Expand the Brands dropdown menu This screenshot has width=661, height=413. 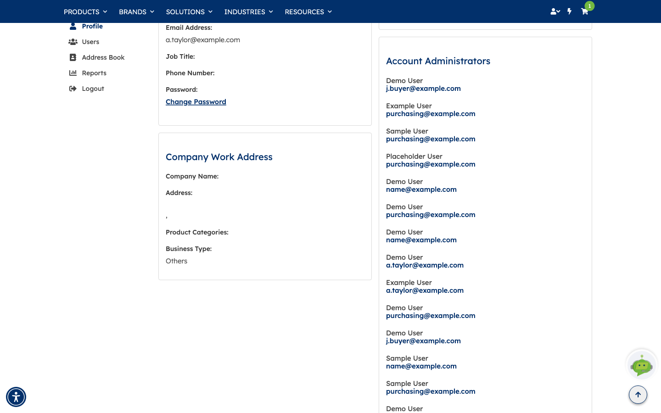click(x=136, y=11)
